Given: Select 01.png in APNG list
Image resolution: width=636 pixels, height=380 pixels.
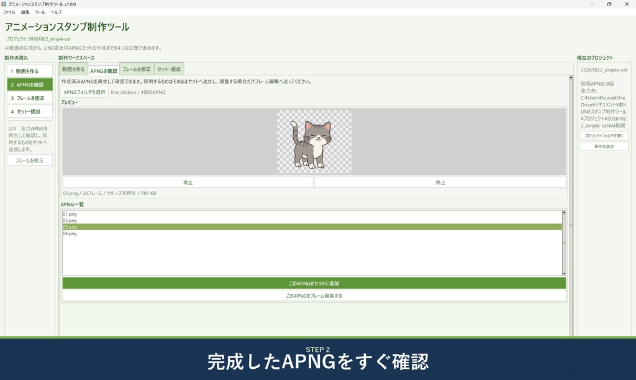Looking at the screenshot, I should [x=312, y=214].
